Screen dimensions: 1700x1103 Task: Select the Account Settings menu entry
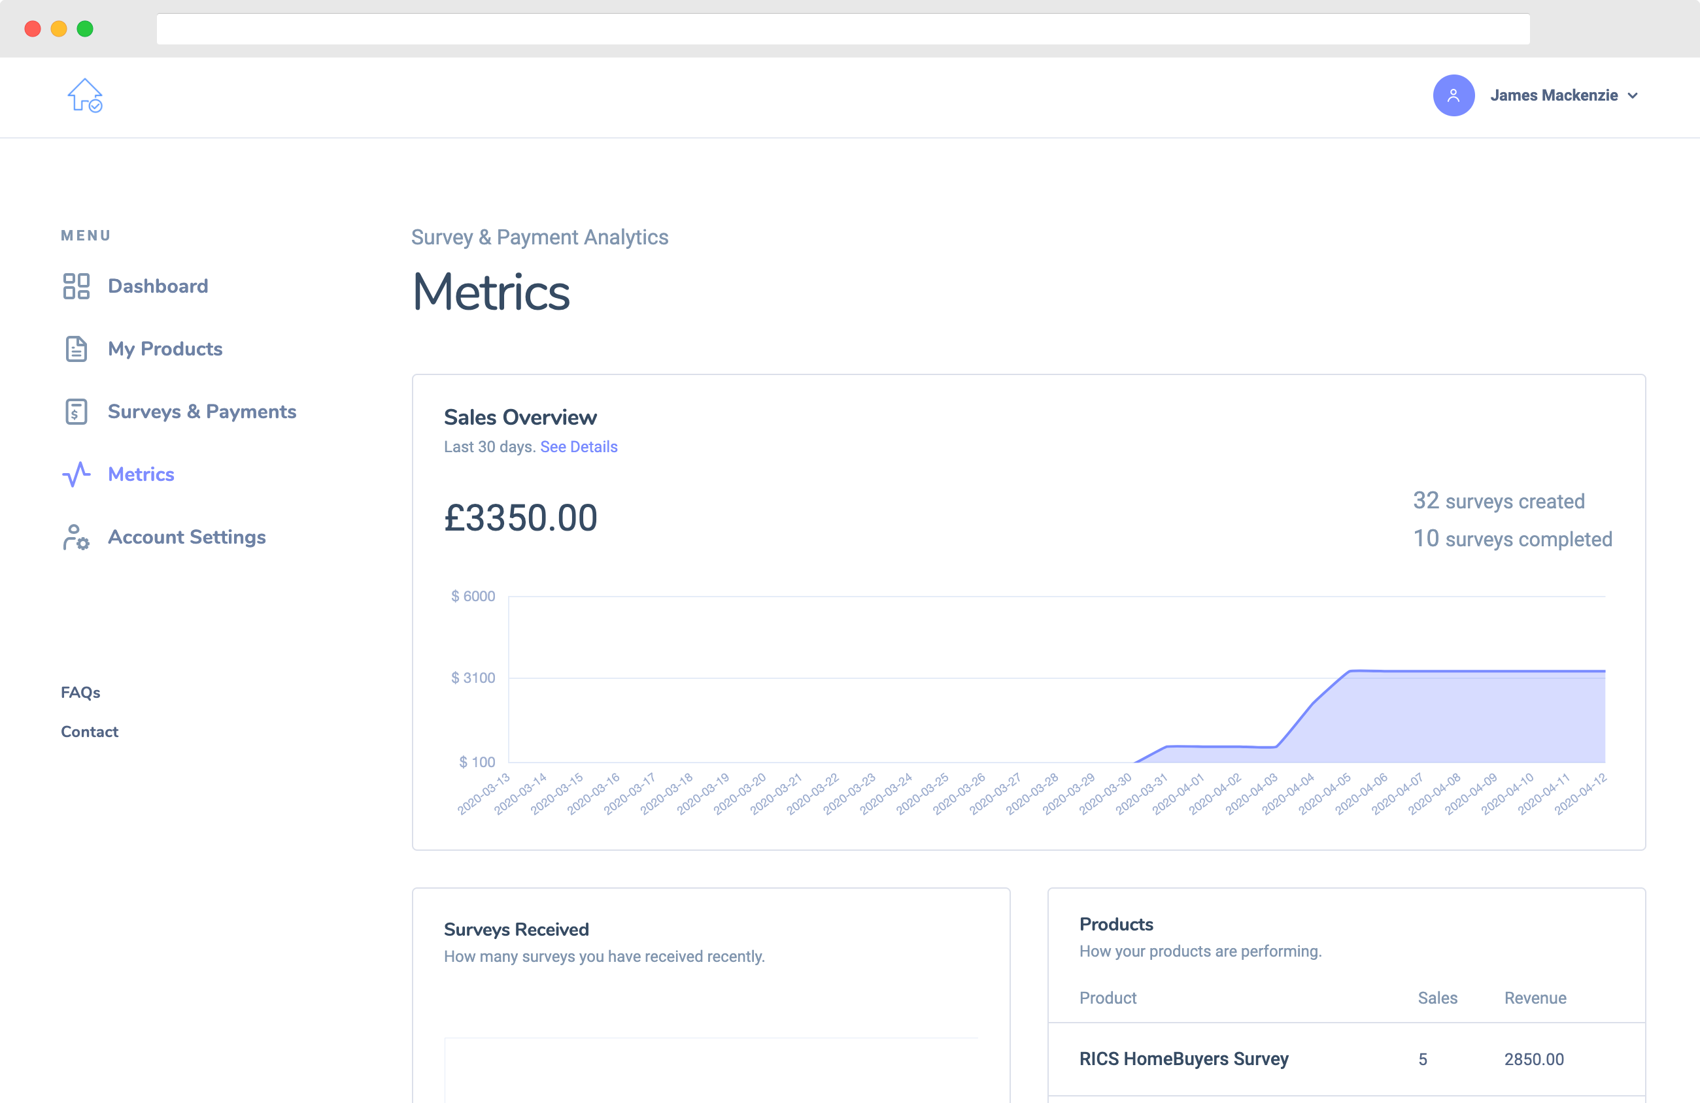tap(186, 538)
